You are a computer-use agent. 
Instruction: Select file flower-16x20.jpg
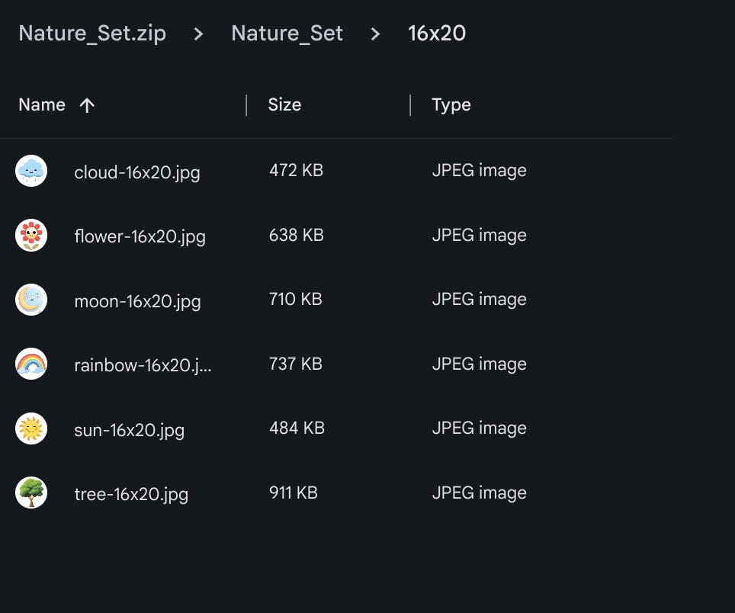pos(140,236)
